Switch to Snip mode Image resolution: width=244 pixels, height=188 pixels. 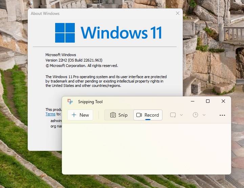point(119,115)
